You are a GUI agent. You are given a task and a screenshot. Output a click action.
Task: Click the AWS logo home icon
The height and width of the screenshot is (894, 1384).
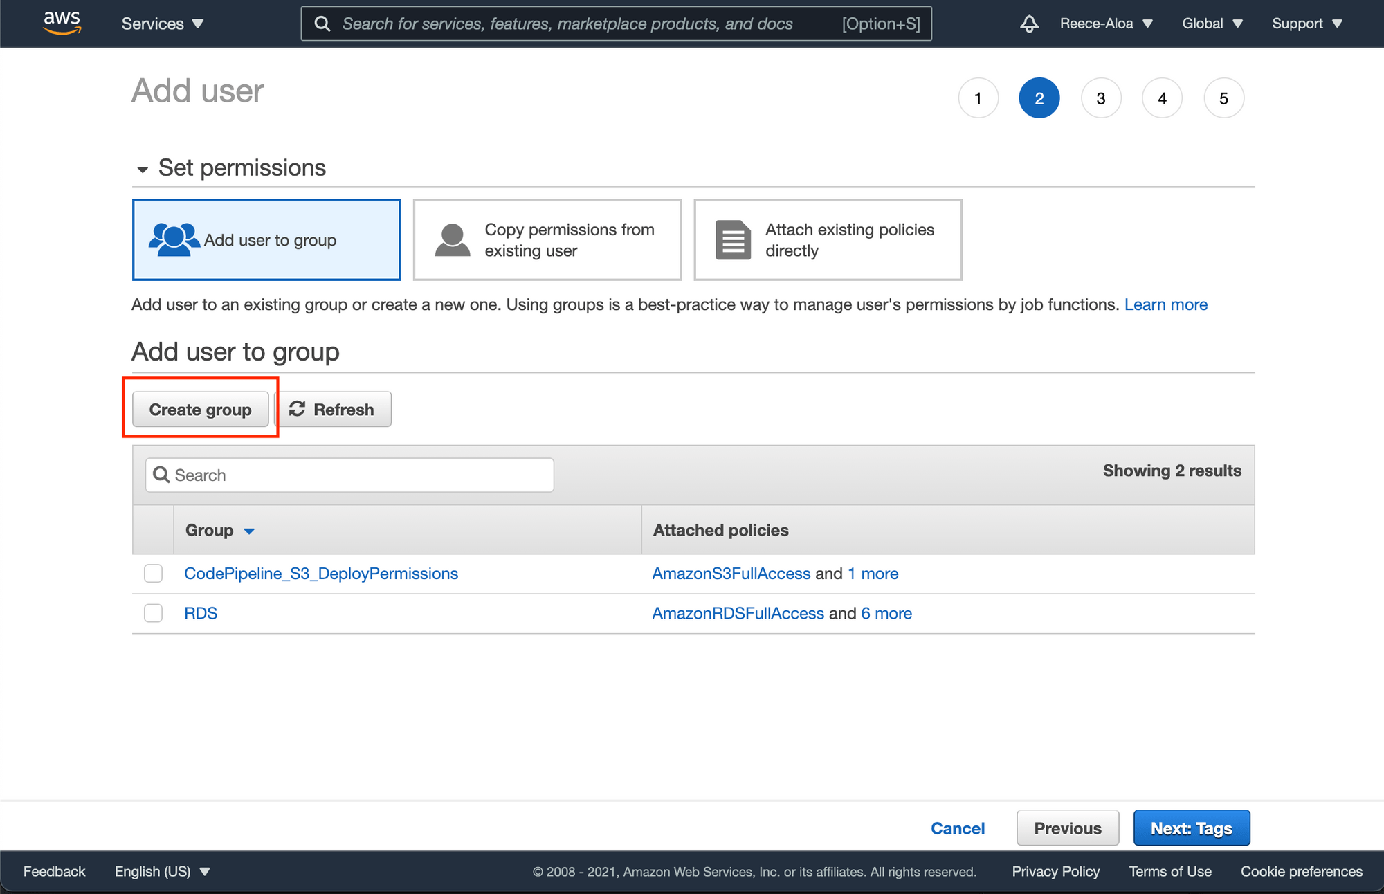pos(62,22)
